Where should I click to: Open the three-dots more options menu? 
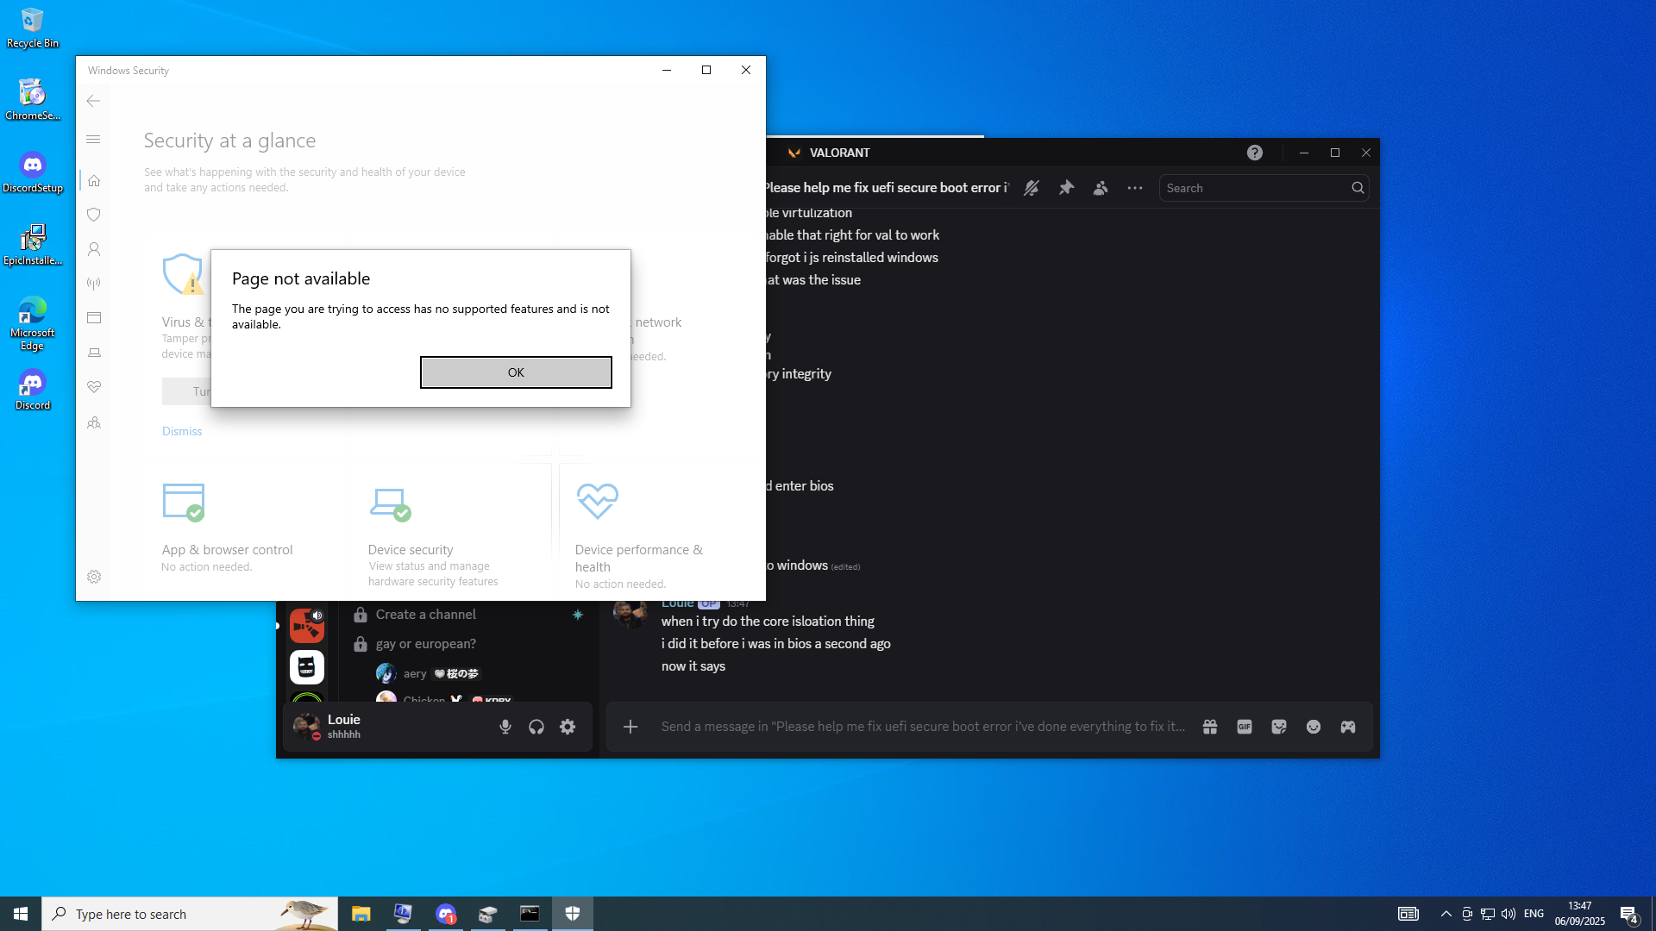(1135, 188)
